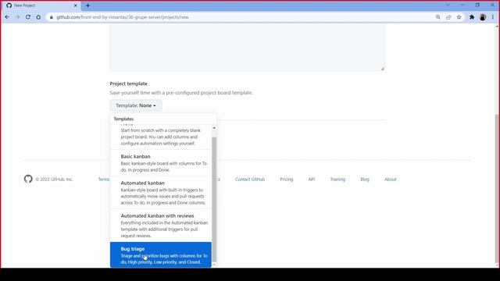Open the tab search chevron
This screenshot has width=500, height=281.
[x=448, y=5]
